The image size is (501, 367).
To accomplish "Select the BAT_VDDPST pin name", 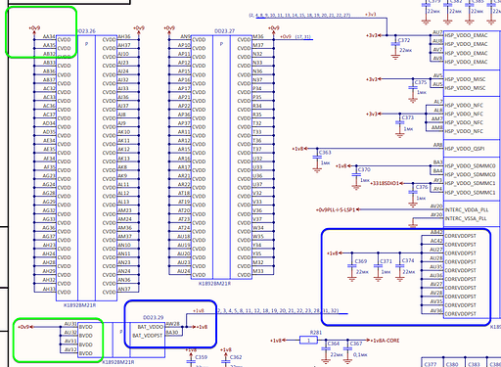I will (x=148, y=336).
